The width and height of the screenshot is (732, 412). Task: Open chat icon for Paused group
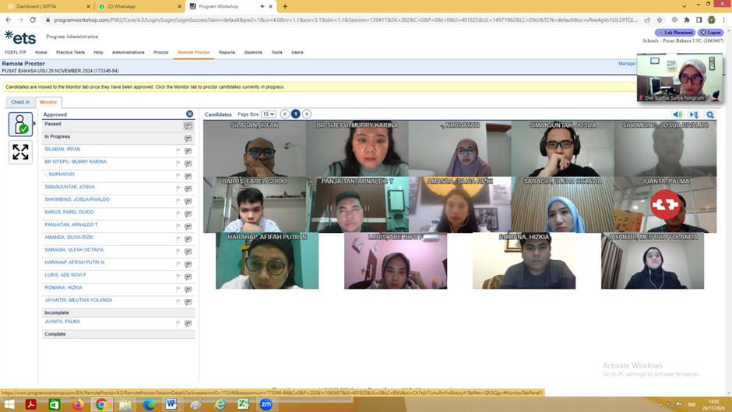pos(188,125)
